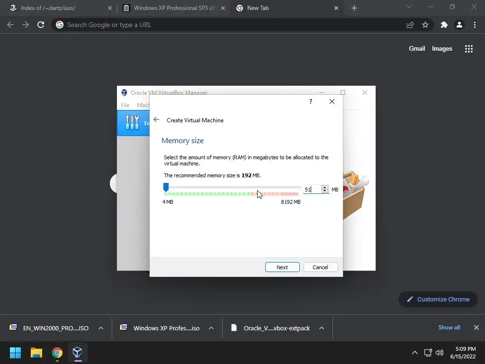The image size is (485, 364).
Task: Click the browser Back arrow
Action: tap(10, 25)
